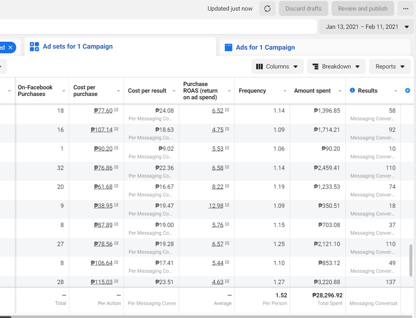Remove the selected filter with the X
The image size is (416, 318).
point(11,47)
